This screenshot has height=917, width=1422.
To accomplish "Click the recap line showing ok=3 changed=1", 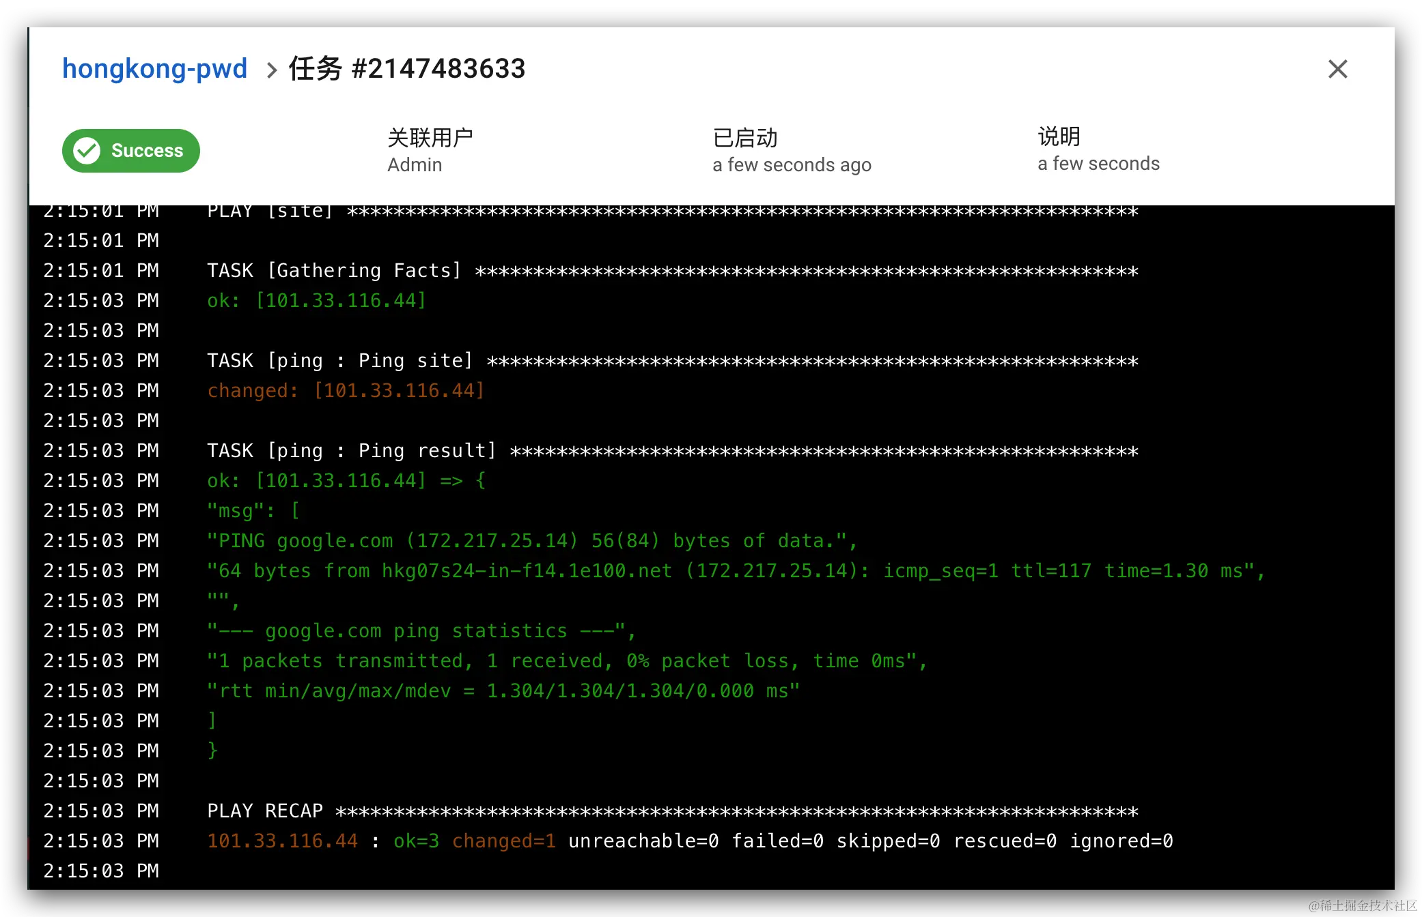I will [690, 841].
